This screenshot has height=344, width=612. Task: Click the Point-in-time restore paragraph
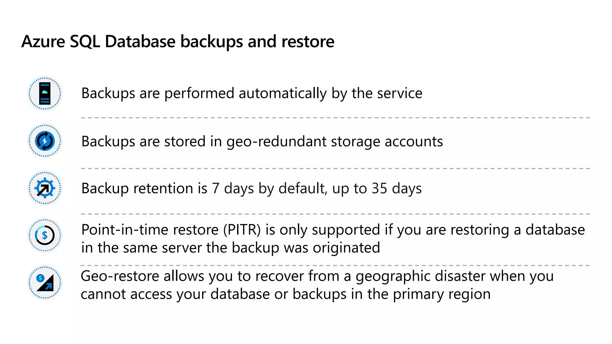click(x=333, y=239)
